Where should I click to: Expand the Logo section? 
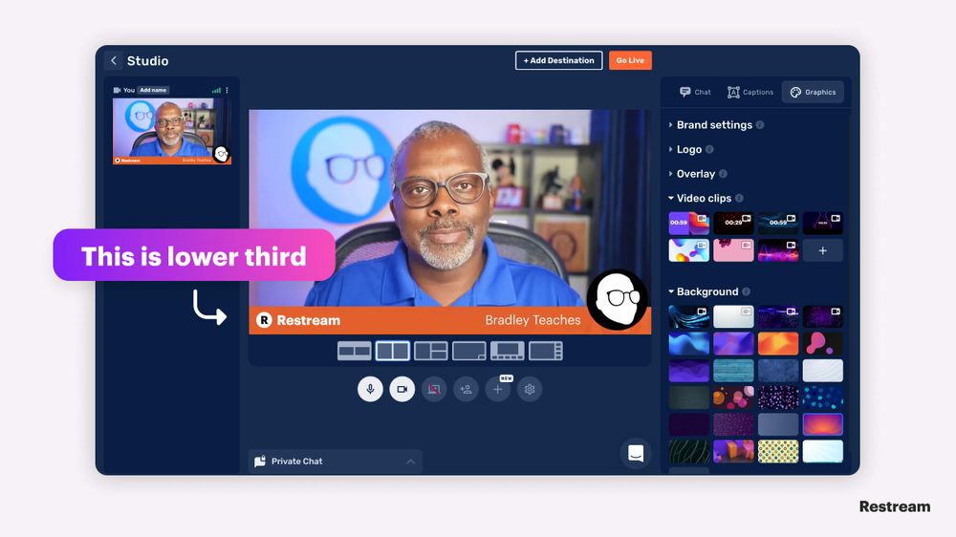click(x=689, y=149)
